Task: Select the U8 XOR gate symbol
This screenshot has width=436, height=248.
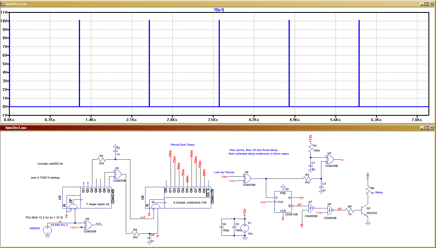Action: click(x=247, y=179)
